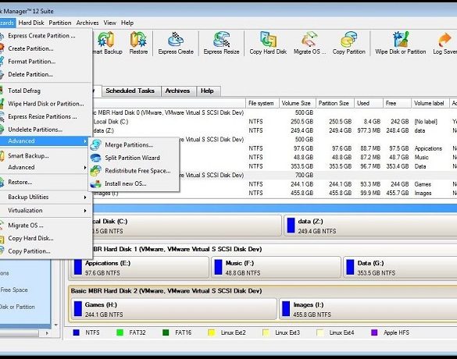Click the Basic MBR Hard Disk 2 header
The width and height of the screenshot is (457, 359).
point(166,291)
